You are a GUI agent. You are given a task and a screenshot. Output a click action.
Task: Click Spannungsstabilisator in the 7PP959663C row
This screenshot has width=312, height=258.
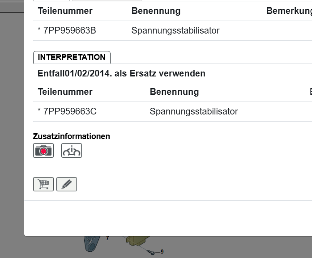pos(194,111)
